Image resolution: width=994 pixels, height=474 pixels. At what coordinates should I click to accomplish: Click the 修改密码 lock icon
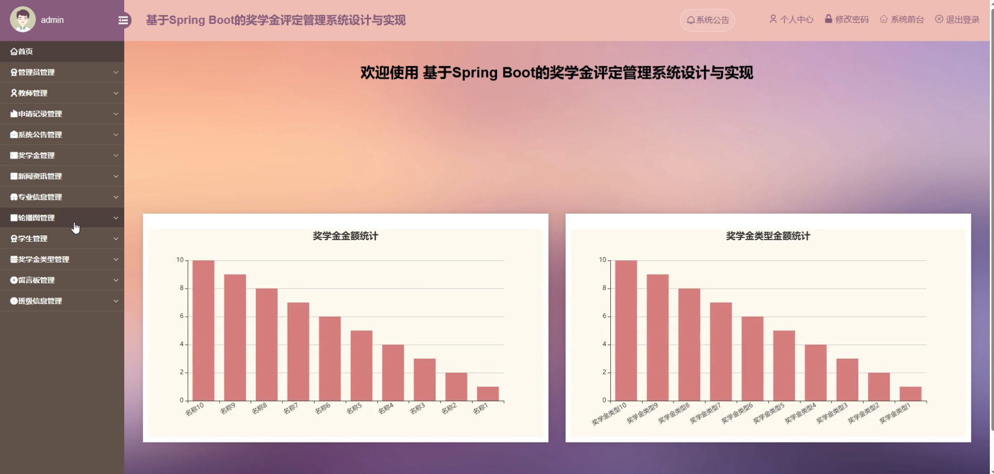pyautogui.click(x=829, y=19)
